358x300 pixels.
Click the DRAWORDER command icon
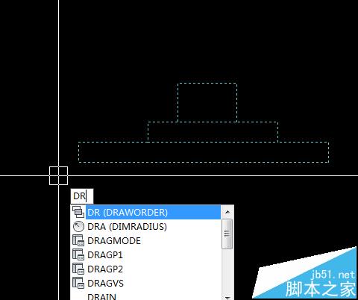point(78,212)
